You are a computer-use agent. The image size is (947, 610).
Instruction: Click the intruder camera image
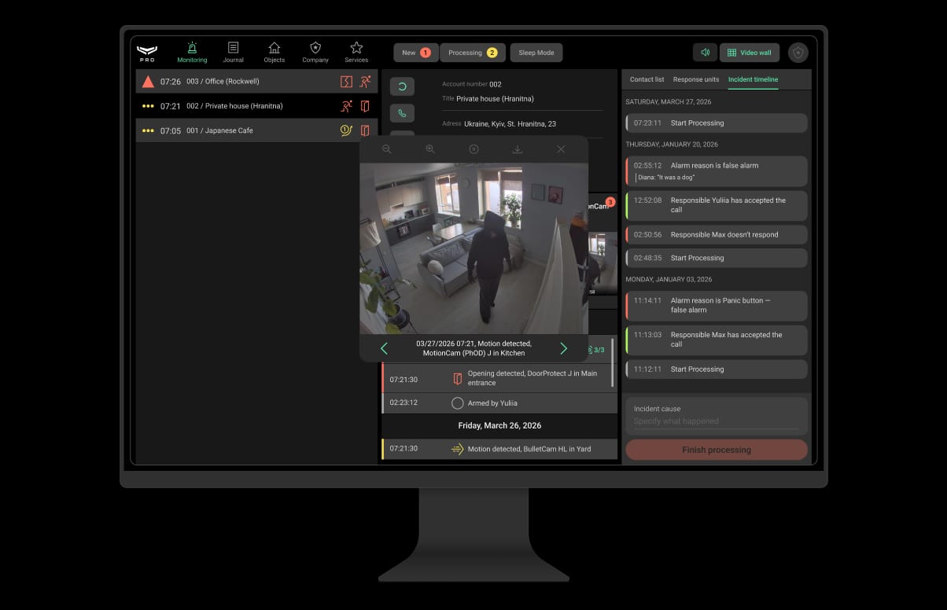point(473,248)
